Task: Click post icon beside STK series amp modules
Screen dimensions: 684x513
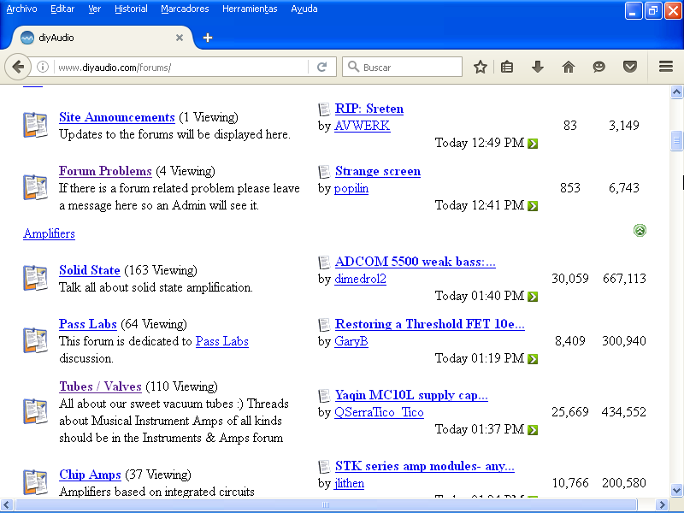Action: (x=324, y=466)
